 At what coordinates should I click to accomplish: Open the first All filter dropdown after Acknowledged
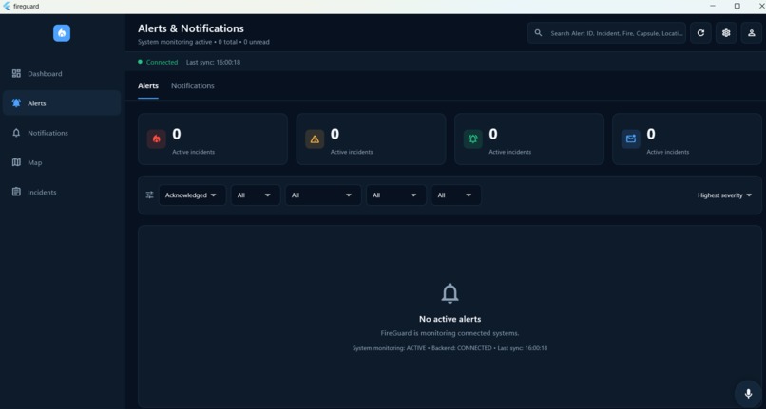pyautogui.click(x=256, y=195)
